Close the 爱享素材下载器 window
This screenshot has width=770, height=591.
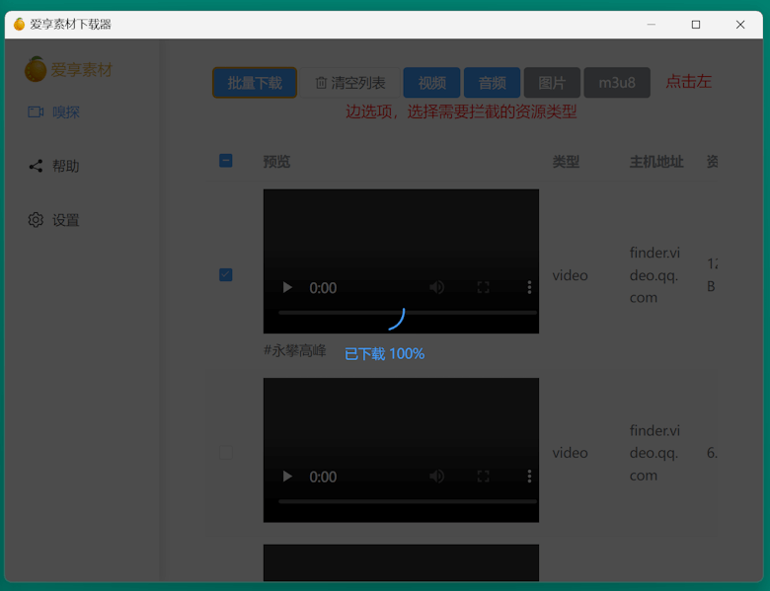[740, 24]
